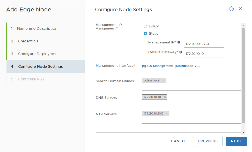Go to step 2 Credentials
This screenshot has height=152, width=252.
(x=28, y=41)
